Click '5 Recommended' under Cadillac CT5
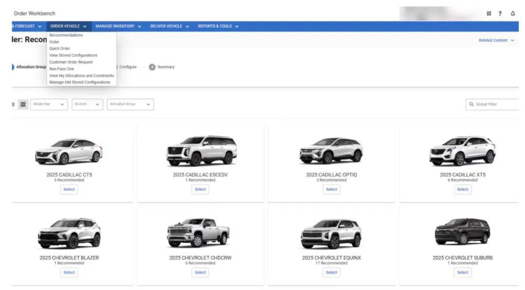 click(70, 180)
